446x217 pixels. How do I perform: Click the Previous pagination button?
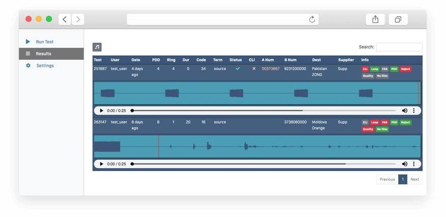pyautogui.click(x=387, y=179)
